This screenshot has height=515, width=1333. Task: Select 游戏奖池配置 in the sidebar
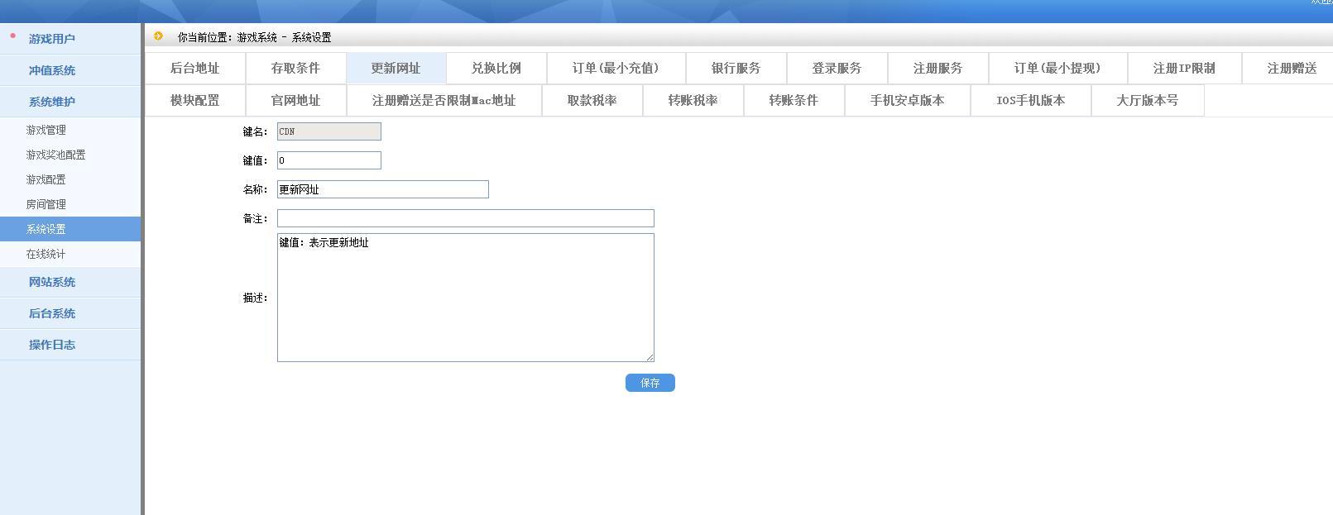pyautogui.click(x=55, y=155)
